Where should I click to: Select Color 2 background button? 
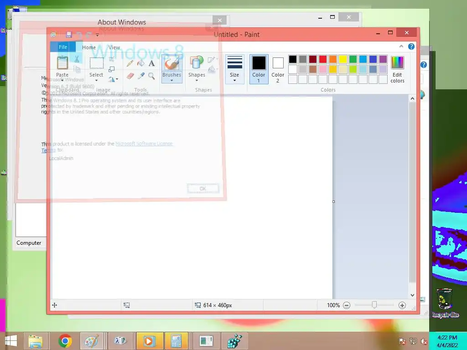pyautogui.click(x=278, y=69)
